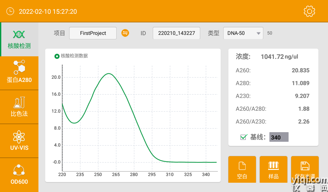Switch to the 蛋白A280 protein tab

19,73
